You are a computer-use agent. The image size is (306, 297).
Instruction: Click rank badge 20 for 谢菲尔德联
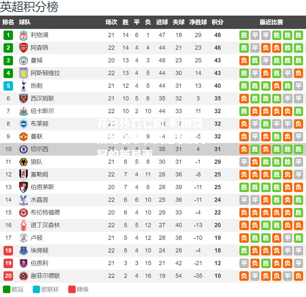tap(8, 276)
